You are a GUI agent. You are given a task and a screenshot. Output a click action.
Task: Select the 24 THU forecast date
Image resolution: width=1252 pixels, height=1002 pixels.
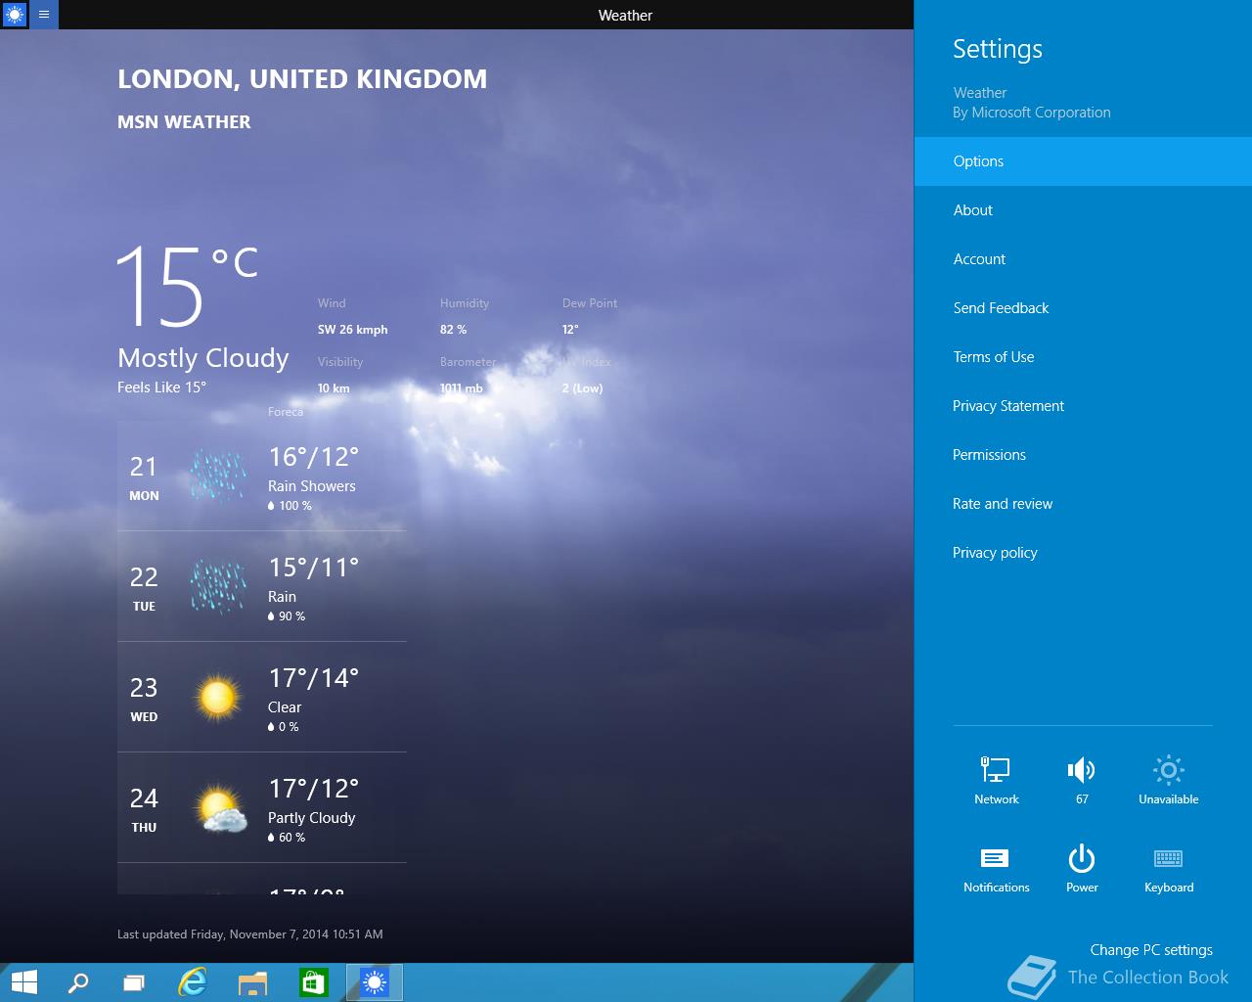(144, 809)
